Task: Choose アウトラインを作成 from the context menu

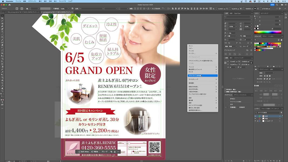Action: [x=195, y=76]
